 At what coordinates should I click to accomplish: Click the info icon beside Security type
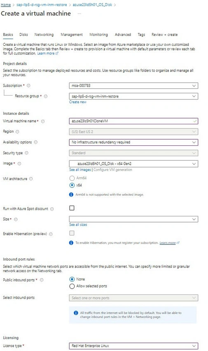pyautogui.click(x=26, y=153)
